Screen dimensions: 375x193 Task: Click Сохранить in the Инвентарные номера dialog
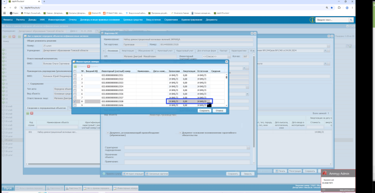pos(205,110)
